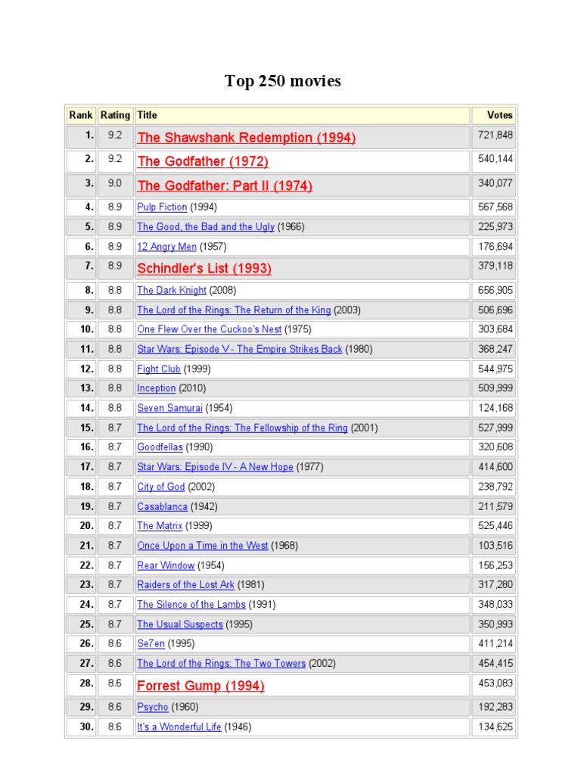This screenshot has width=581, height=775.
Task: Open the Inception link
Action: [x=156, y=388]
